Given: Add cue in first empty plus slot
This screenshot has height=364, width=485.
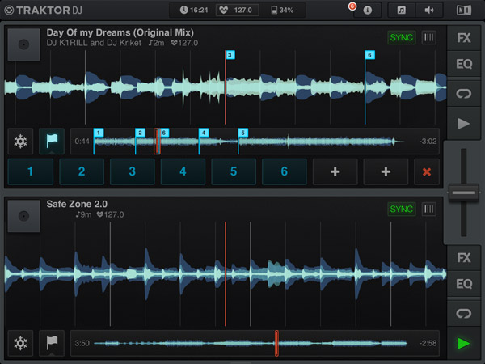Looking at the screenshot, I should pos(335,171).
